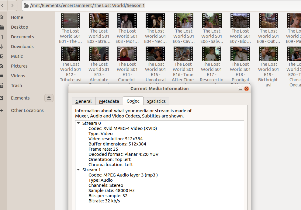Select the Type: Video row
The image size is (301, 210).
(x=101, y=134)
